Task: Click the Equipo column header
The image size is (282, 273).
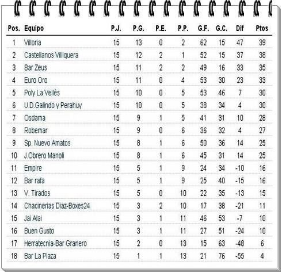Action: point(34,28)
